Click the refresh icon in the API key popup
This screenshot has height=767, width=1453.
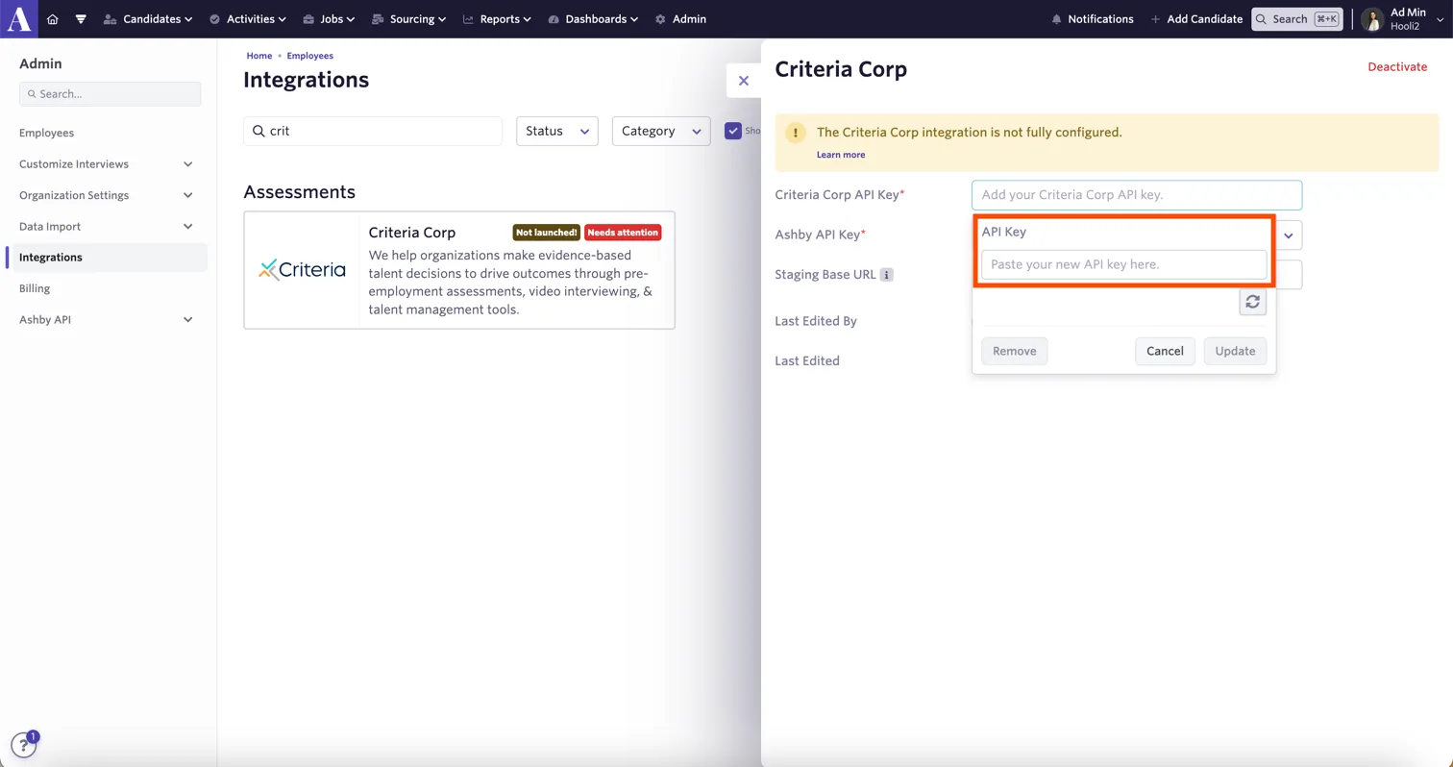[x=1252, y=302]
